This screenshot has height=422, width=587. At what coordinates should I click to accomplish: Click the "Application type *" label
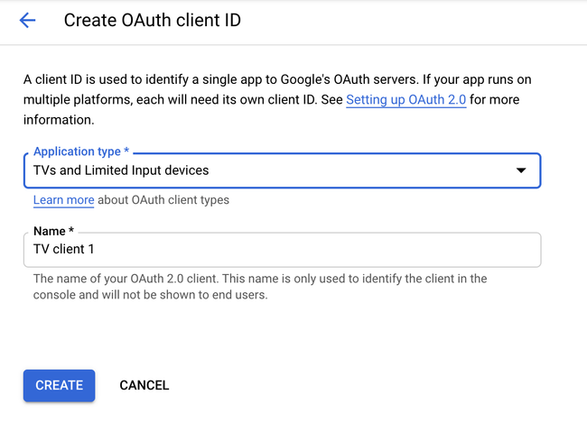pos(80,151)
